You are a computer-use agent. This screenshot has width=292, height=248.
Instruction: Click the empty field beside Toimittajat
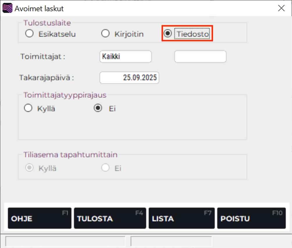[200, 56]
